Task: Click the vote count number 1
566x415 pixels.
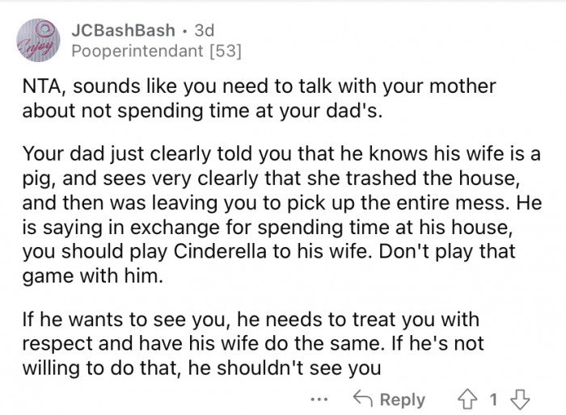Action: pyautogui.click(x=493, y=400)
